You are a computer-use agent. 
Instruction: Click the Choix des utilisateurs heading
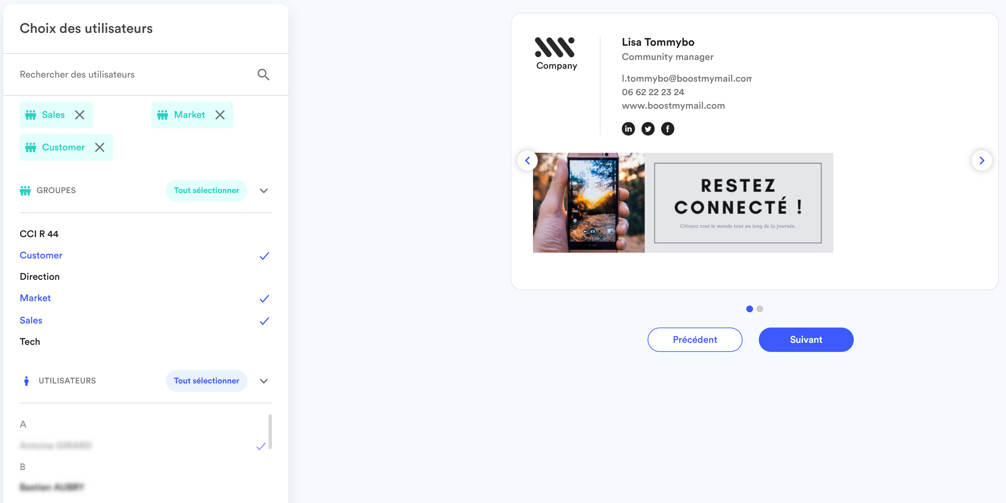coord(86,28)
